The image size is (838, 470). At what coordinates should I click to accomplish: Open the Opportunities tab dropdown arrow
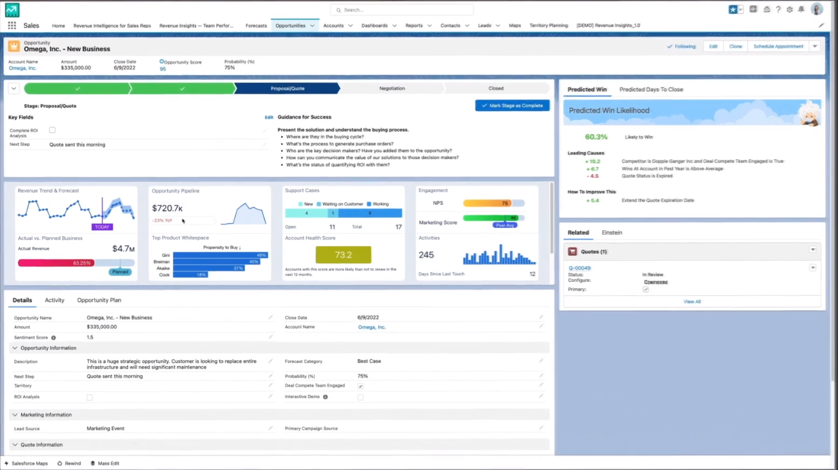pos(313,26)
